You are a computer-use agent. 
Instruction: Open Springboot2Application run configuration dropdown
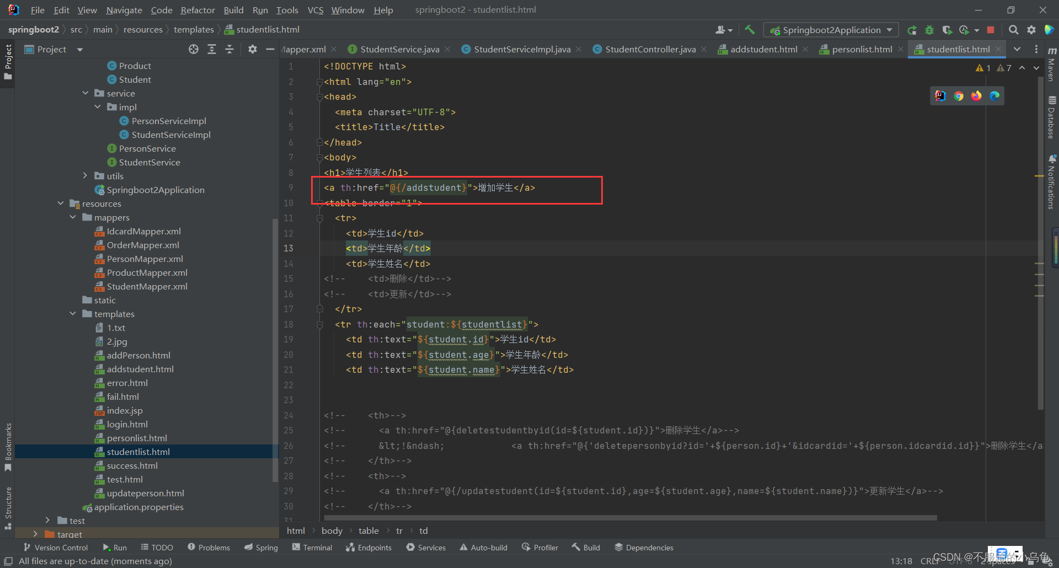[x=831, y=30]
